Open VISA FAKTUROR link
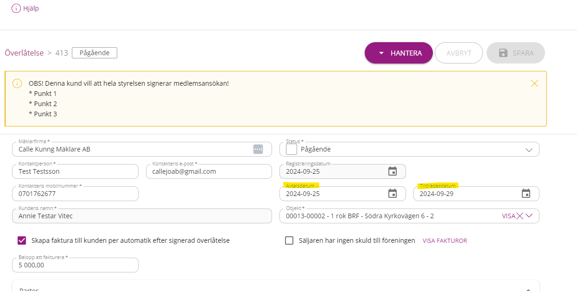 tap(444, 241)
